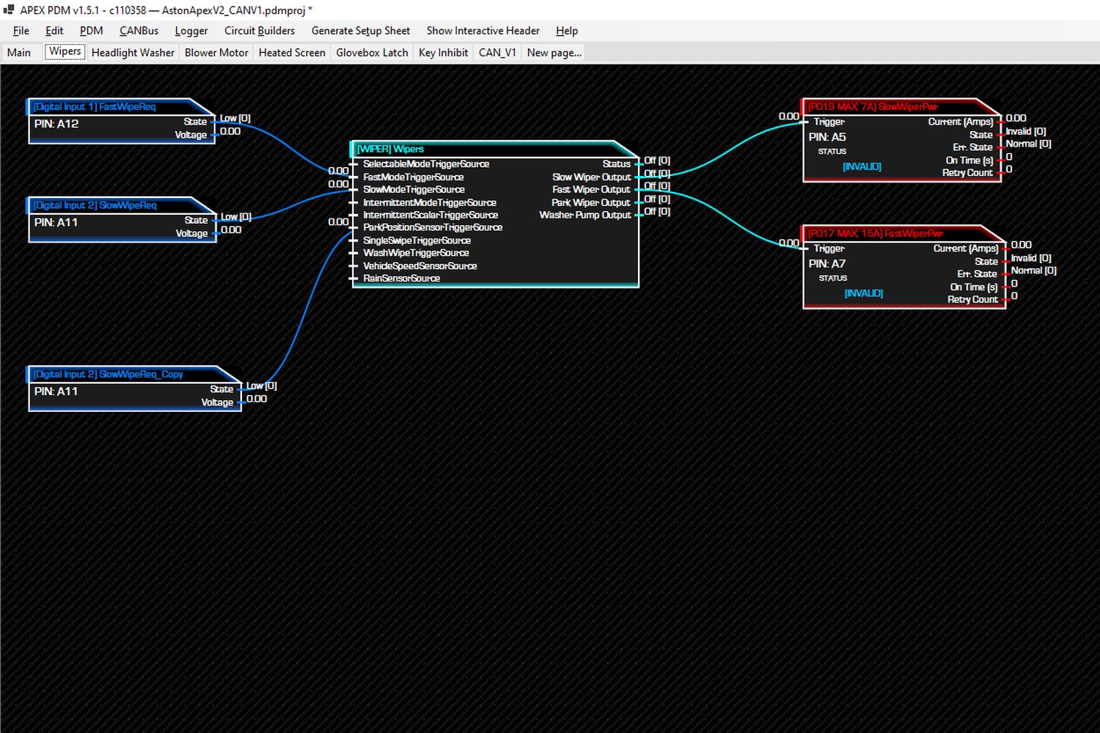Switch to the Headlight Washer tab
This screenshot has width=1100, height=733.
click(133, 53)
